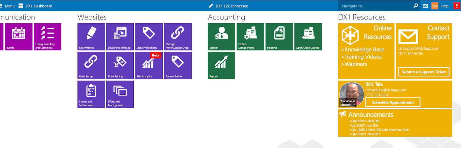Open announcement QA180821 Noti 001
Image resolution: width=461 pixels, height=148 pixels.
pos(364,134)
